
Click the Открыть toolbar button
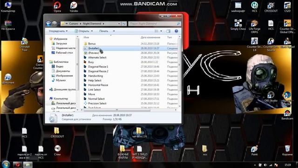pyautogui.click(x=82, y=31)
